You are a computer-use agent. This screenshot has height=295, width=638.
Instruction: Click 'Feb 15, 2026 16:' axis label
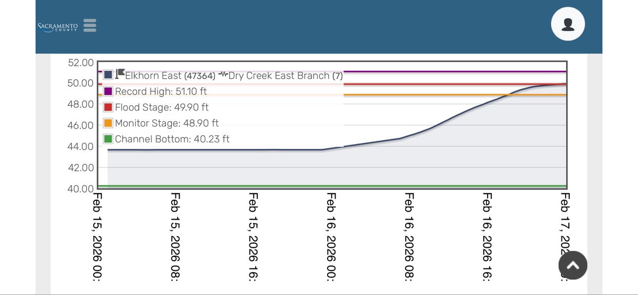[253, 237]
